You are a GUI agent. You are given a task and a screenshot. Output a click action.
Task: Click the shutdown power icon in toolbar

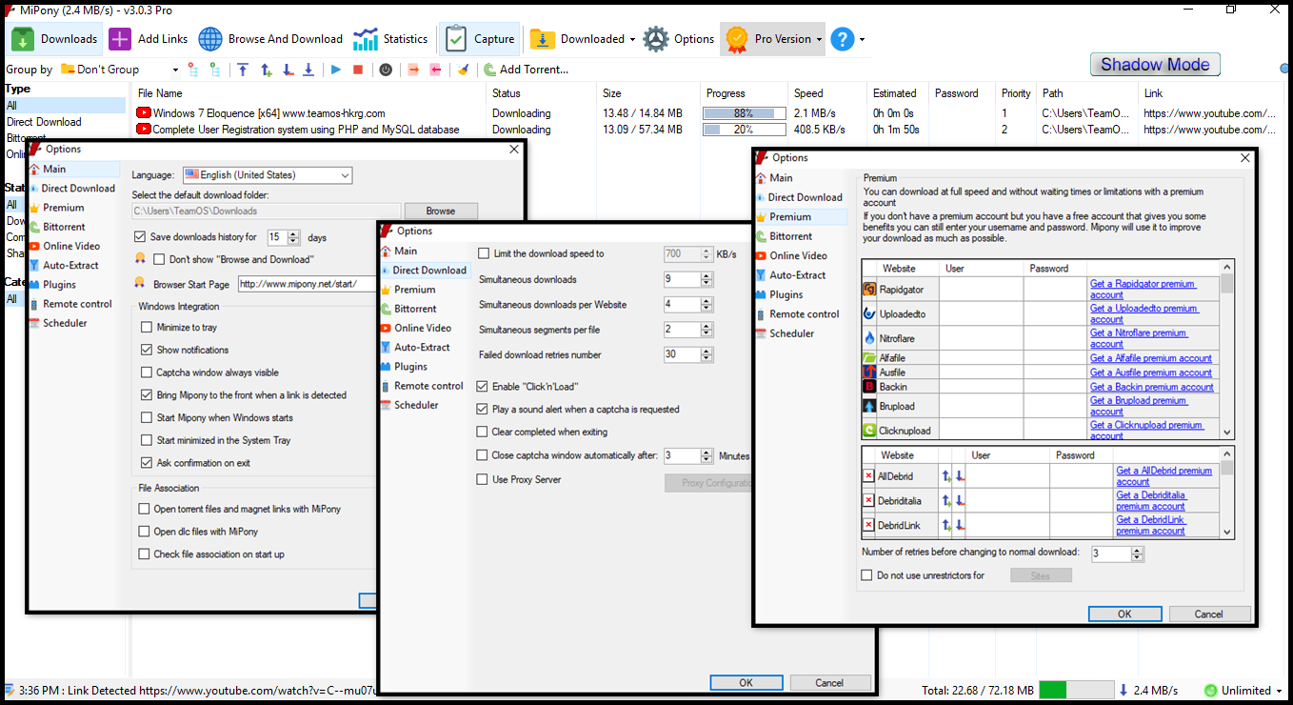tap(386, 70)
